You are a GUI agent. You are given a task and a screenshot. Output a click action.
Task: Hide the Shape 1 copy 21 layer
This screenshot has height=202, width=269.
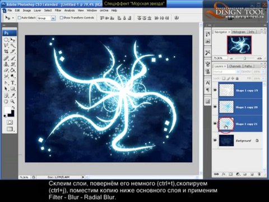coord(215,123)
